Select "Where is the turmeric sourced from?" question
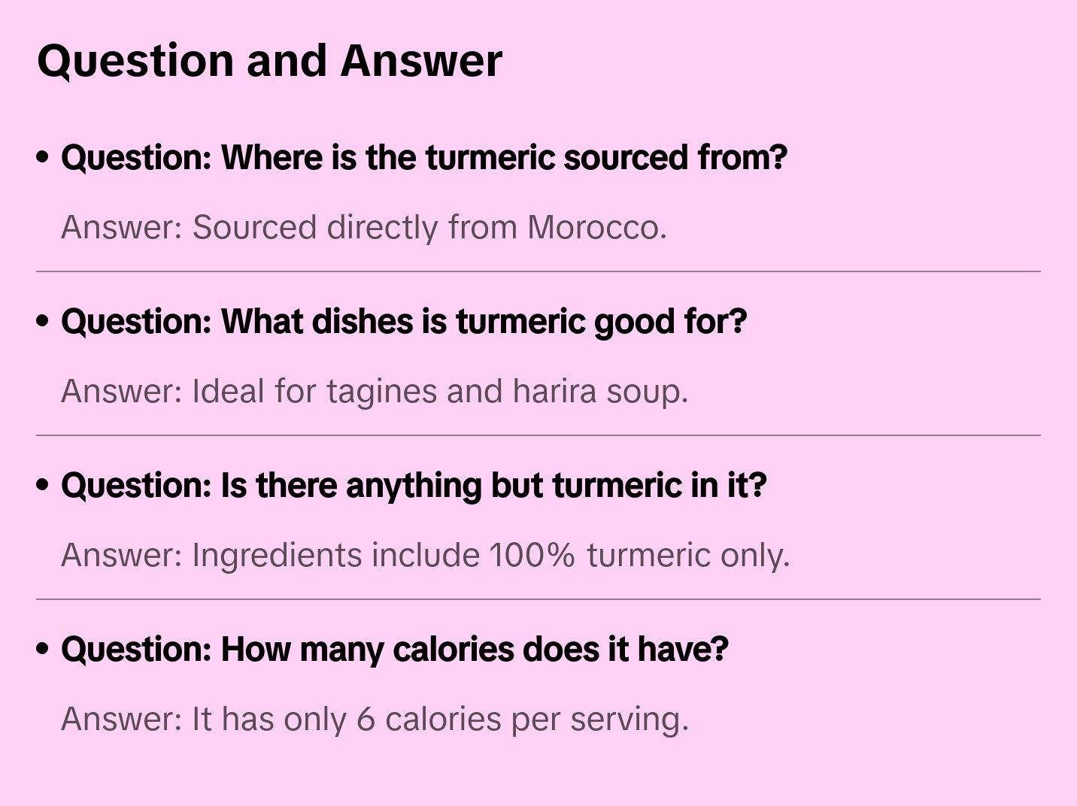 [424, 158]
